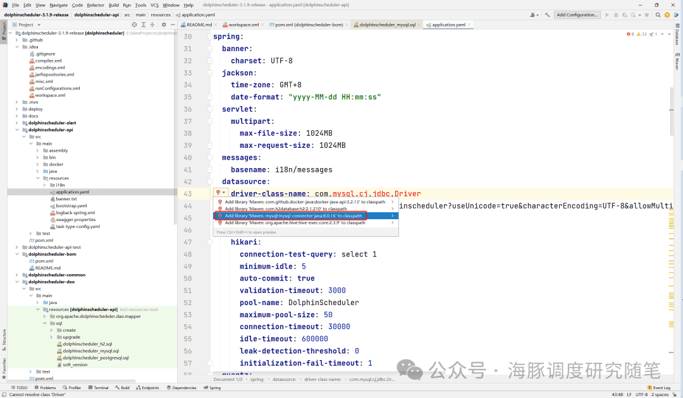683x398 pixels.
Task: Toggle the Problems tool window
Action: click(45, 387)
